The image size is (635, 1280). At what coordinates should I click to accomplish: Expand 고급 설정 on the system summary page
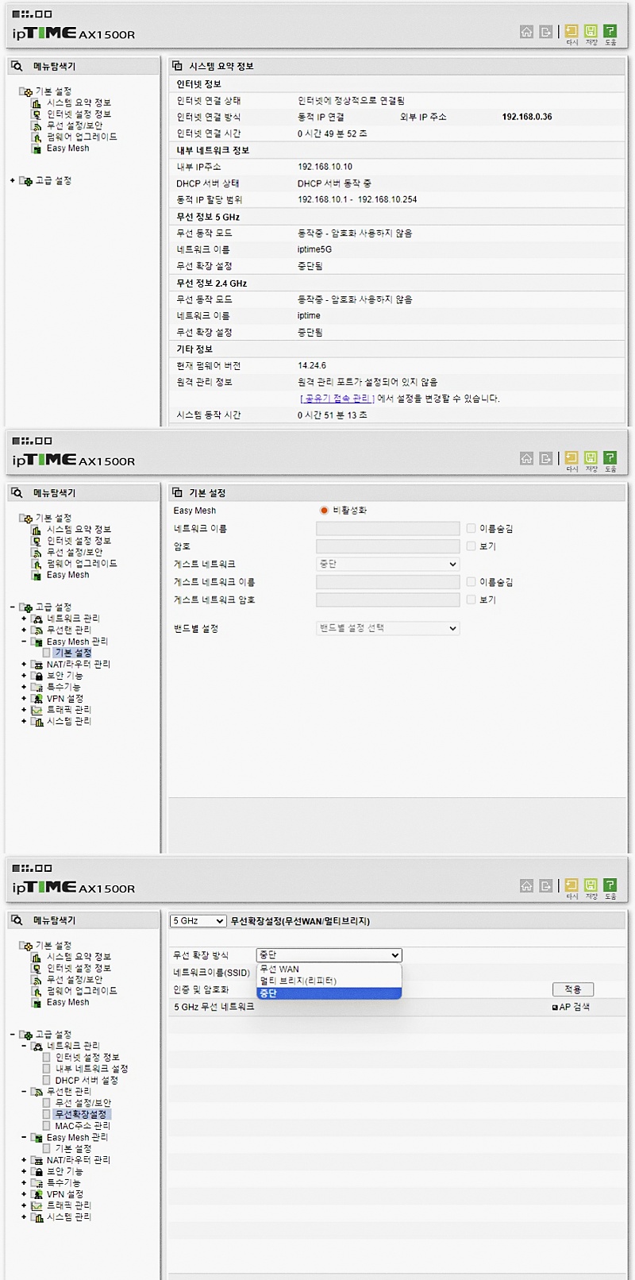(13, 181)
